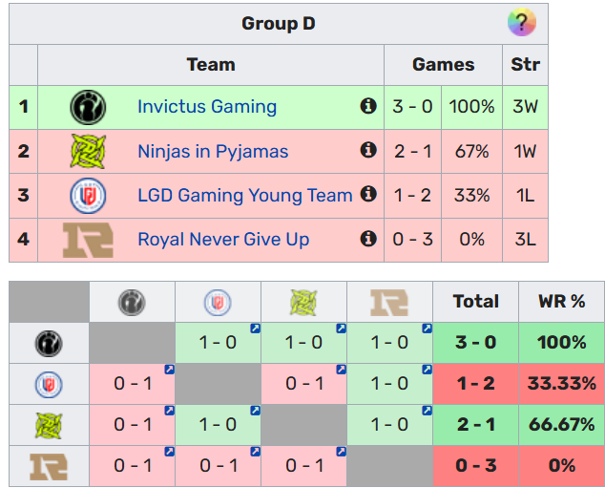
Task: Expand match arrow in RNG vs NIP 0-1 cell
Action: (x=341, y=452)
